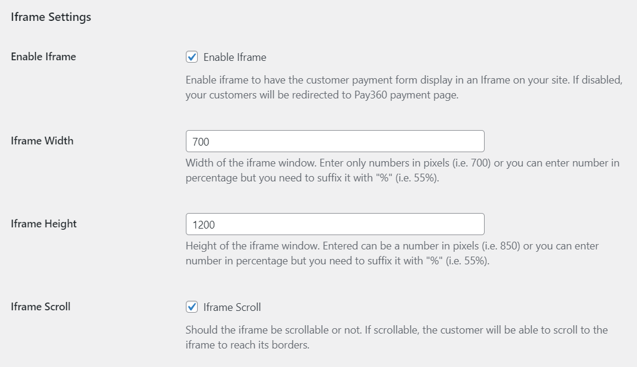Click inside the Iframe Width input field
Screen dimensions: 637x367
point(335,141)
